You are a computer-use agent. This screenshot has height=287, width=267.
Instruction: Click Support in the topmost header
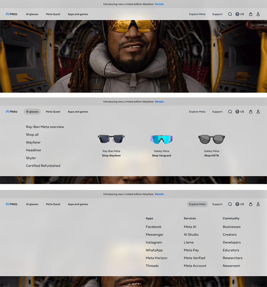(x=217, y=14)
